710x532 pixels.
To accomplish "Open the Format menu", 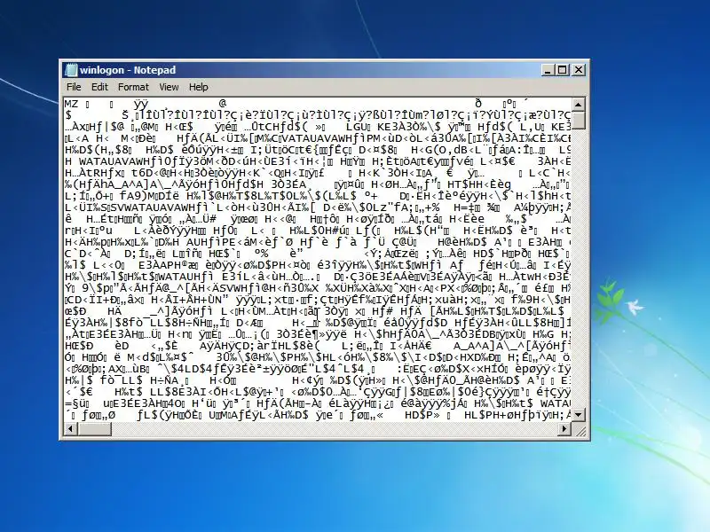I will click(133, 87).
